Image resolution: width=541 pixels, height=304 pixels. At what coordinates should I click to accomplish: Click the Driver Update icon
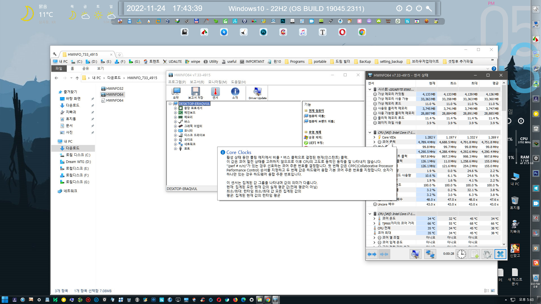[x=258, y=93]
